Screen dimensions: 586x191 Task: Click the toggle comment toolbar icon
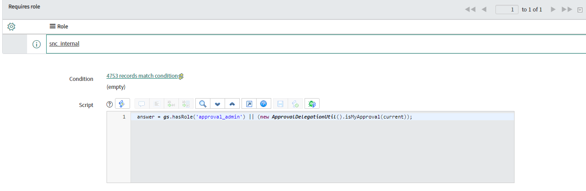pyautogui.click(x=142, y=104)
